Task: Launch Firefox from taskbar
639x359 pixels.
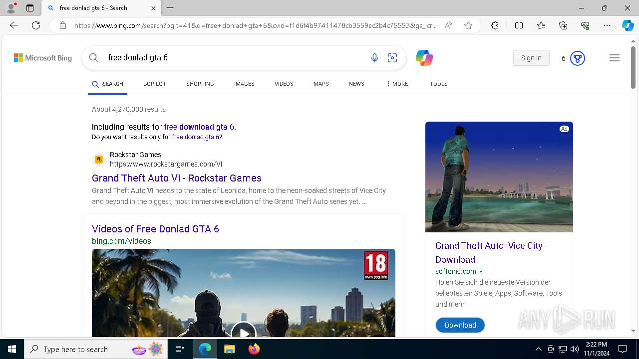Action: (x=254, y=349)
